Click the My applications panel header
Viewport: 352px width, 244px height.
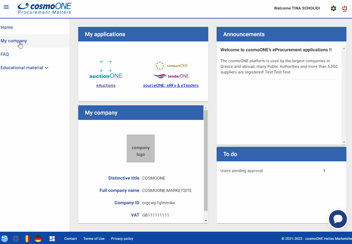pos(143,34)
